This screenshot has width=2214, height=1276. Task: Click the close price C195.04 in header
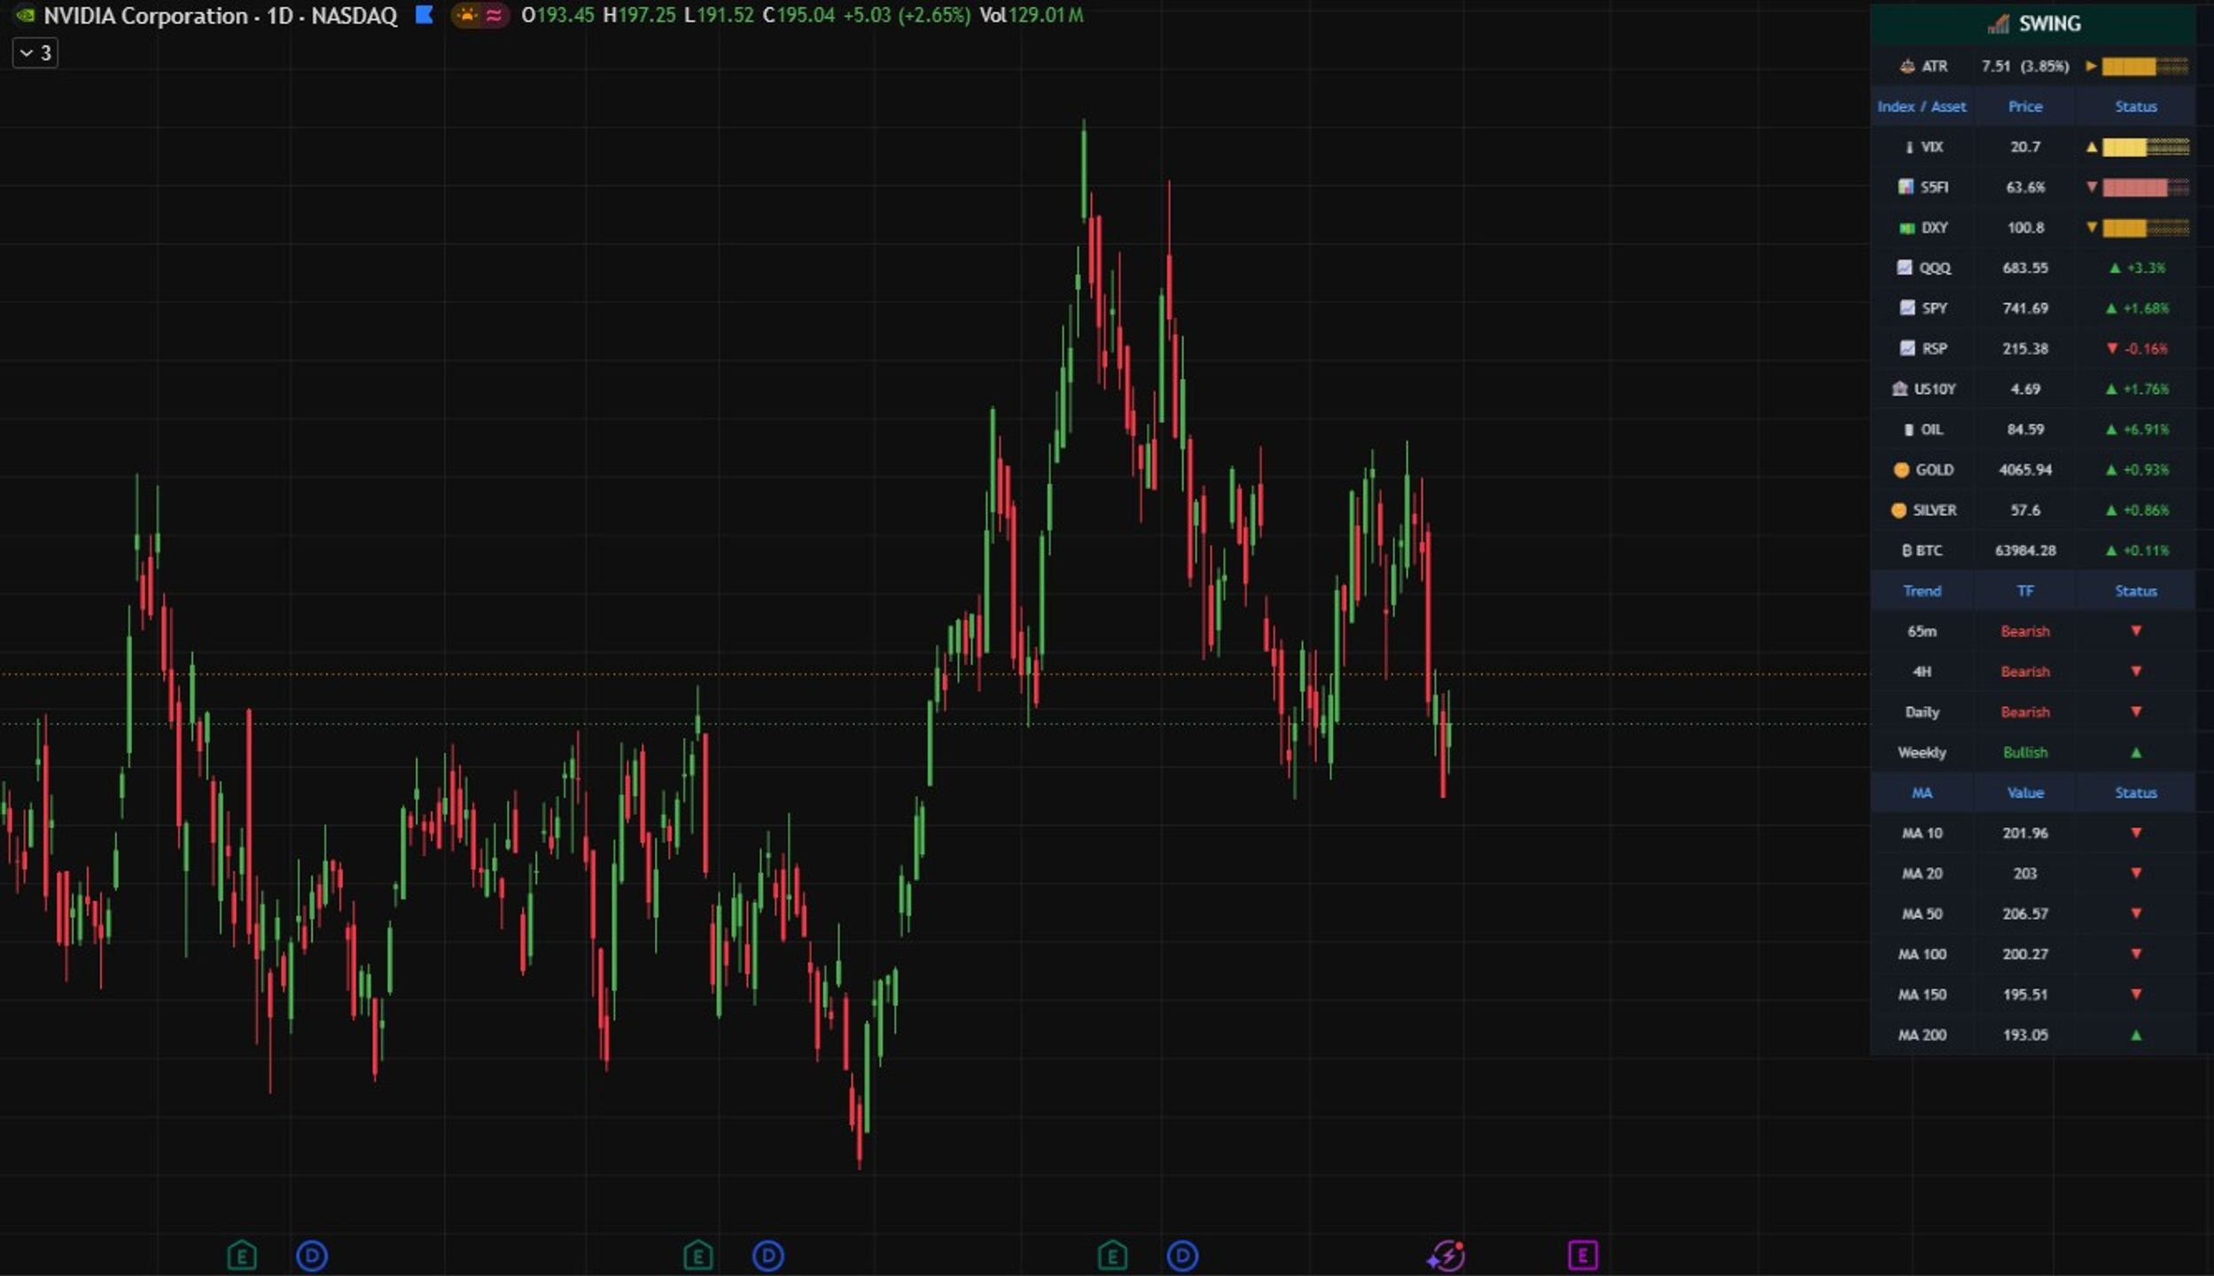point(799,15)
